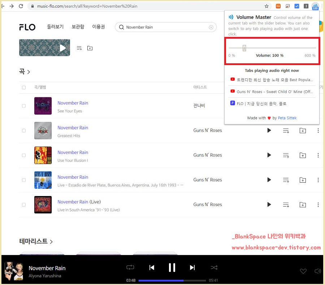Open the 보관함 menu
Viewport: 325px width, 285px height.
78,27
